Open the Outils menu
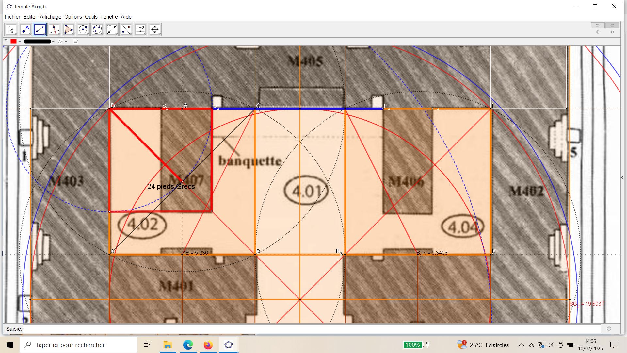The height and width of the screenshot is (353, 627). coord(91,17)
